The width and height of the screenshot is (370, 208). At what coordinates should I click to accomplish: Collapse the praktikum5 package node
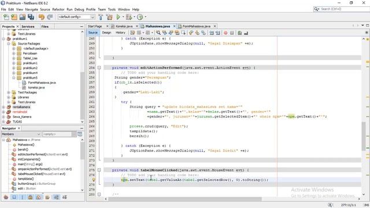pyautogui.click(x=14, y=77)
